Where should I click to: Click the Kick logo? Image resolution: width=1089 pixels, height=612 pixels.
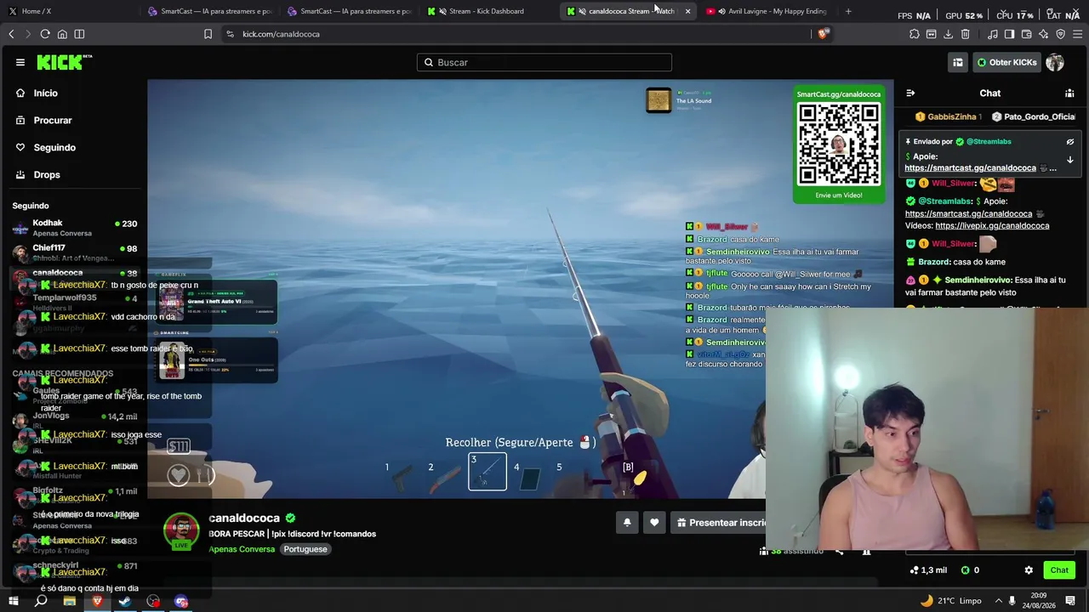pos(64,62)
